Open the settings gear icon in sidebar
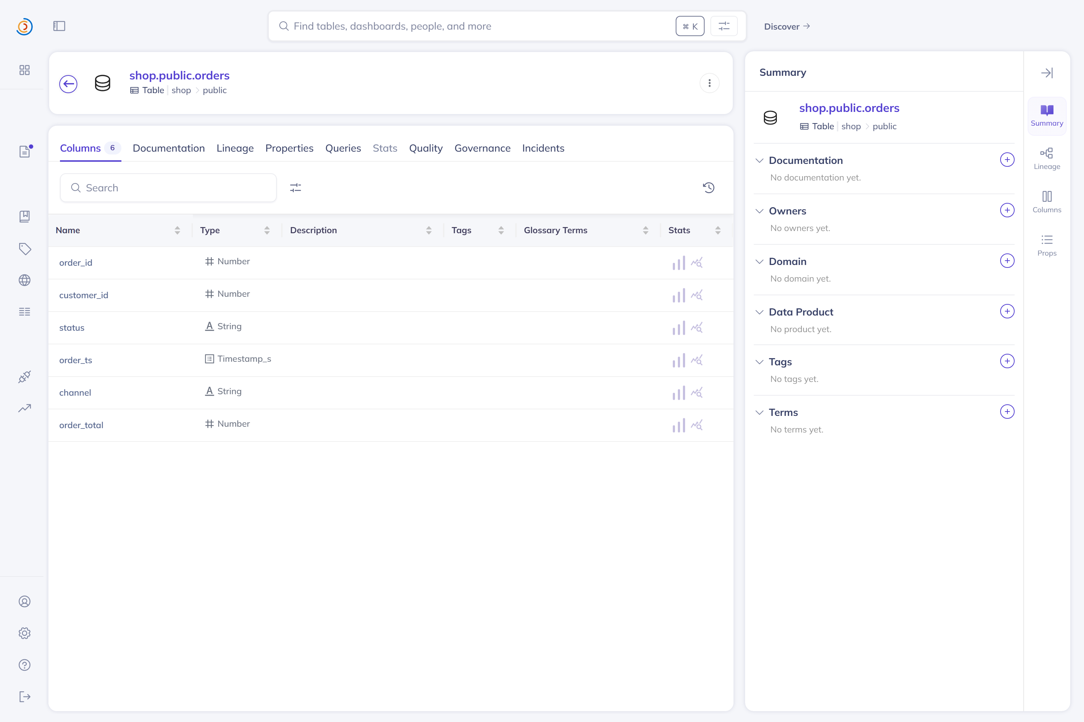 pyautogui.click(x=25, y=633)
